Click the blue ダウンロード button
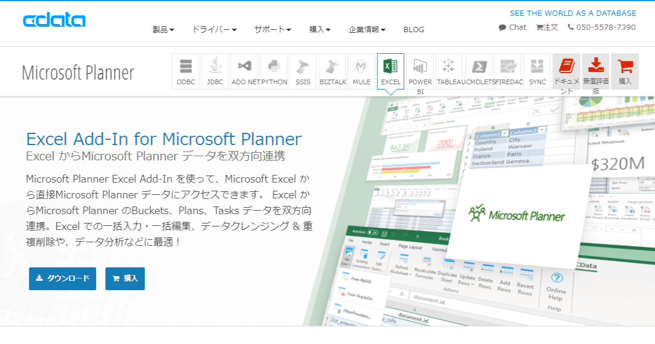The image size is (655, 344). [63, 278]
